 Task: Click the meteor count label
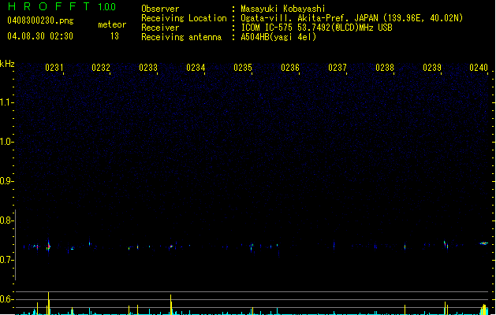(x=112, y=24)
